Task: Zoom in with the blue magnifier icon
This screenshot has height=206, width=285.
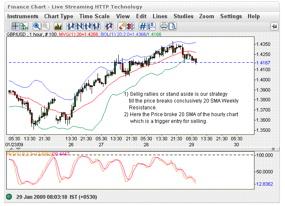Action: pyautogui.click(x=37, y=26)
